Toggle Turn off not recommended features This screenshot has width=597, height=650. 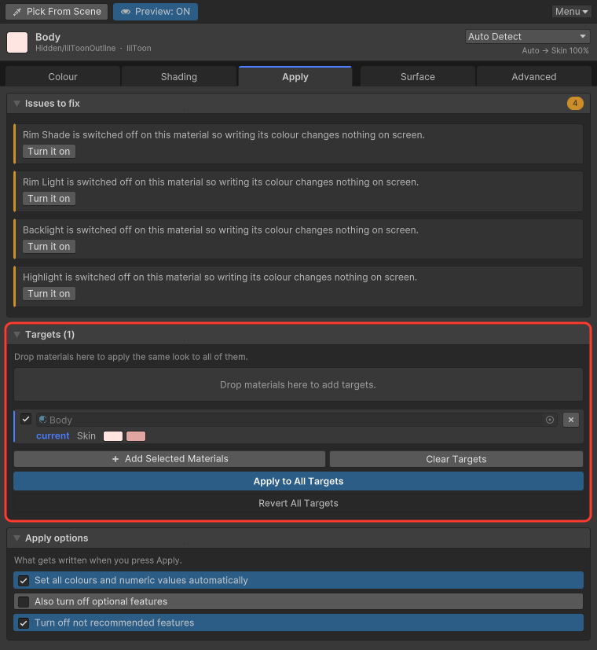[x=298, y=622]
